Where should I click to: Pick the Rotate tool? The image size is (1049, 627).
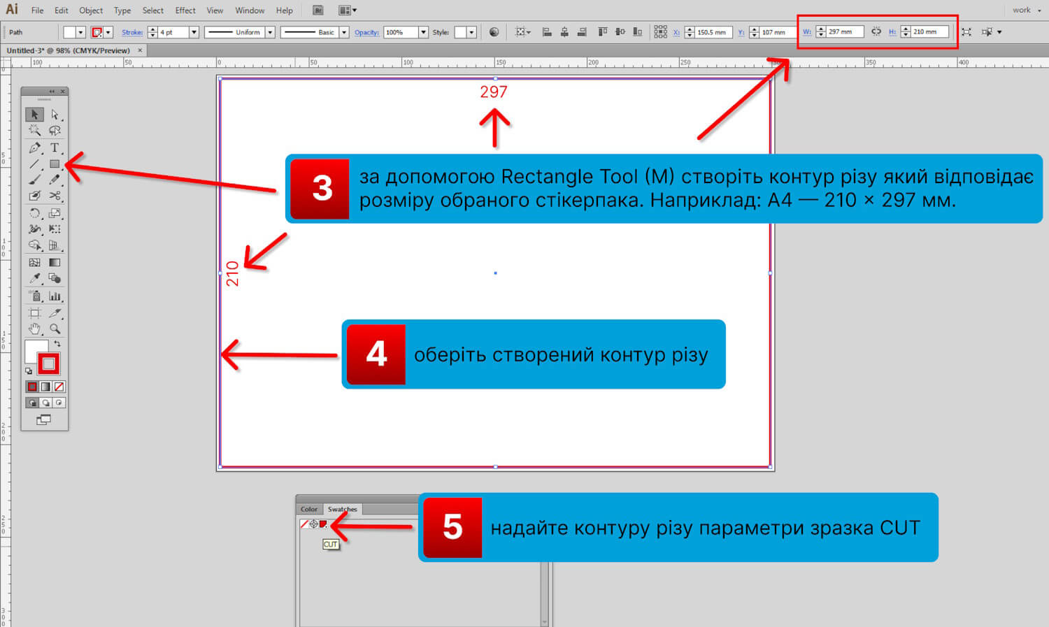coord(34,213)
